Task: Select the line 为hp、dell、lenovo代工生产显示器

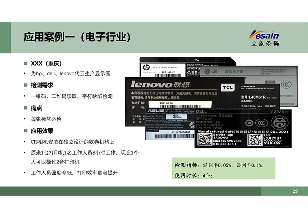Action: (x=71, y=74)
